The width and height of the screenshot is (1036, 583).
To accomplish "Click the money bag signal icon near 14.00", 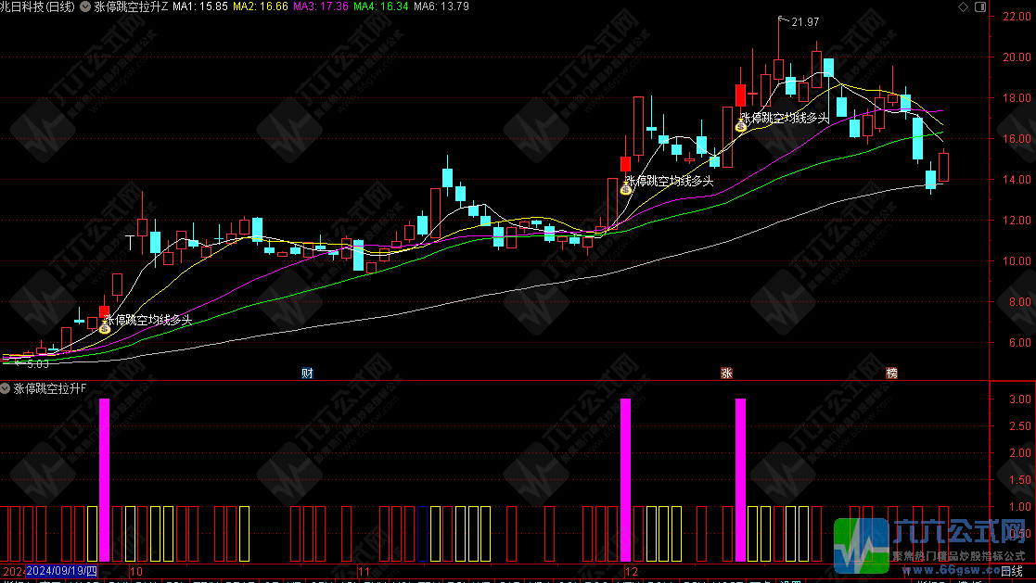I will (x=626, y=188).
